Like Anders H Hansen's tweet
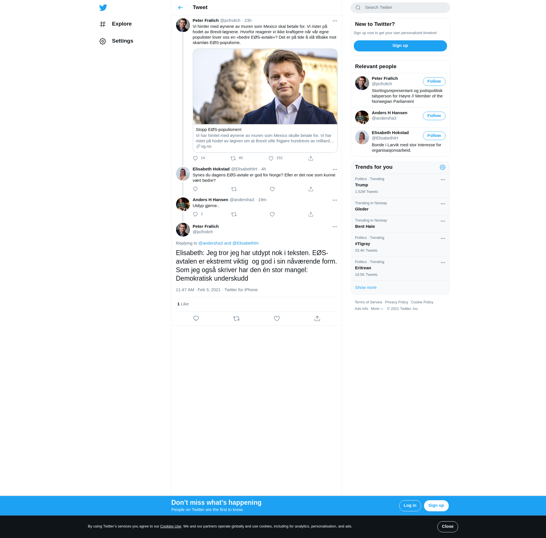Screen dimensions: 546x538 click(x=272, y=214)
